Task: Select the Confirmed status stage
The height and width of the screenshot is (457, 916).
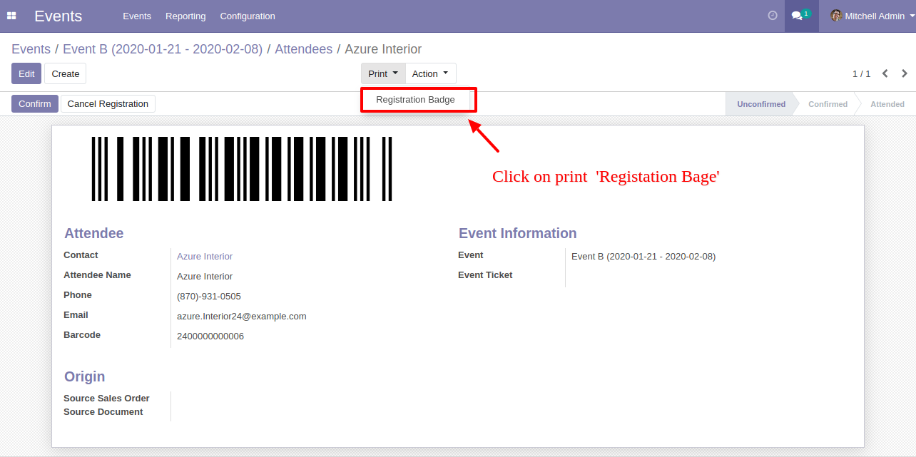Action: pos(828,104)
